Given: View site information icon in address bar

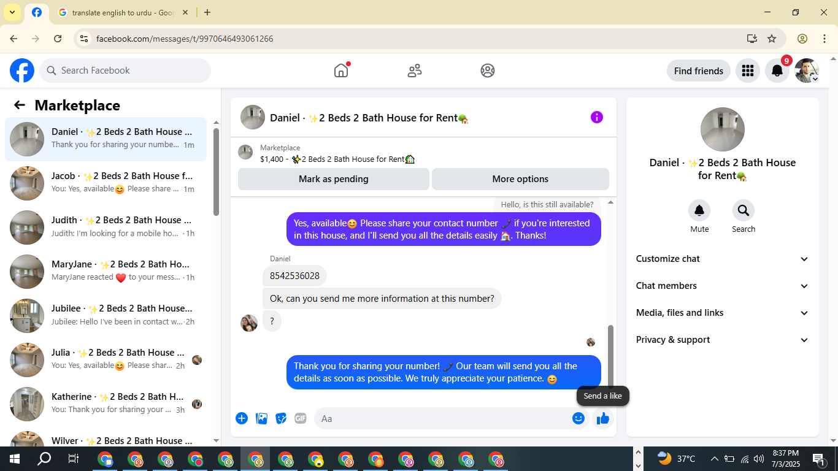Looking at the screenshot, I should tap(84, 39).
